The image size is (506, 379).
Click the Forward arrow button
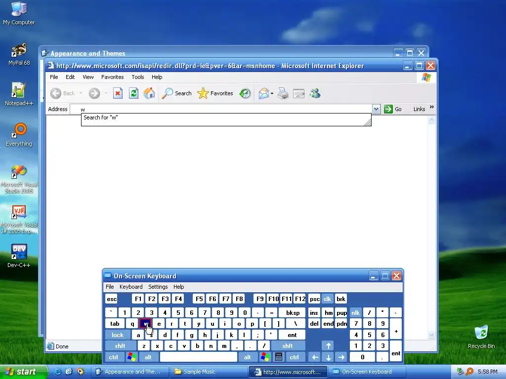click(94, 93)
